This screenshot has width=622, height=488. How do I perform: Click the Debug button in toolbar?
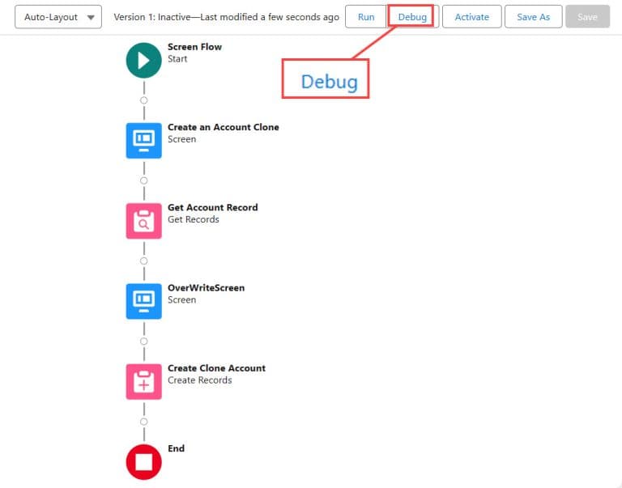(412, 17)
